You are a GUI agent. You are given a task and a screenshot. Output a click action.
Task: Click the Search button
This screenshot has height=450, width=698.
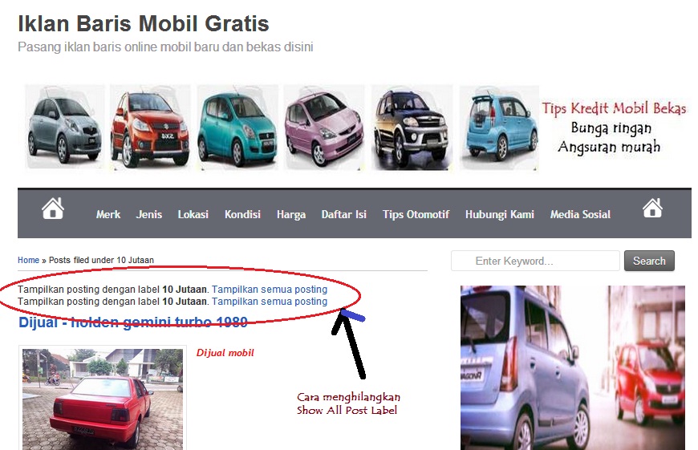click(x=649, y=261)
